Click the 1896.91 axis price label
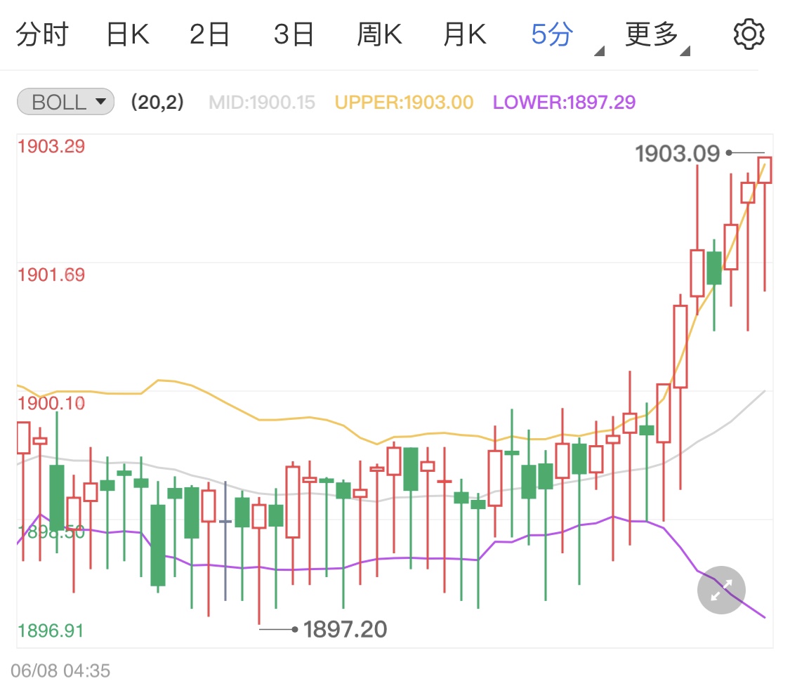Screen dimensions: 790x693 click(x=51, y=631)
